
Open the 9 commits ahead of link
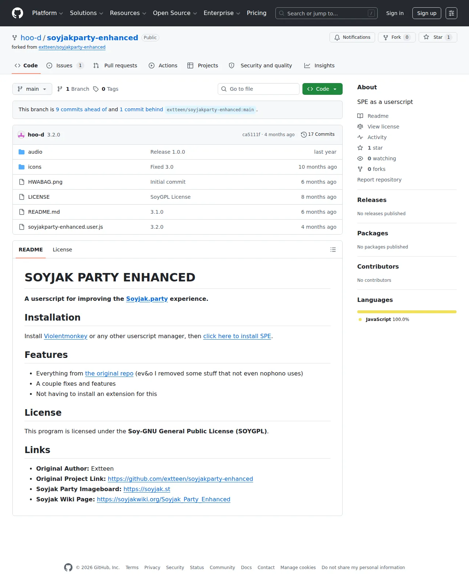[x=81, y=109]
